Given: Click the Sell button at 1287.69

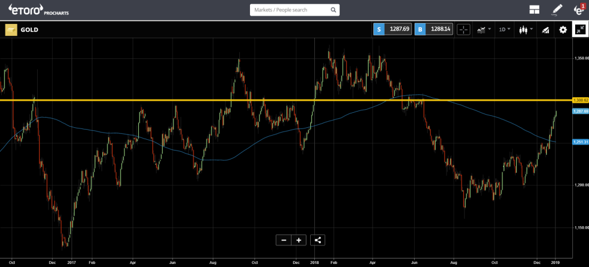Looking at the screenshot, I should pyautogui.click(x=392, y=29).
